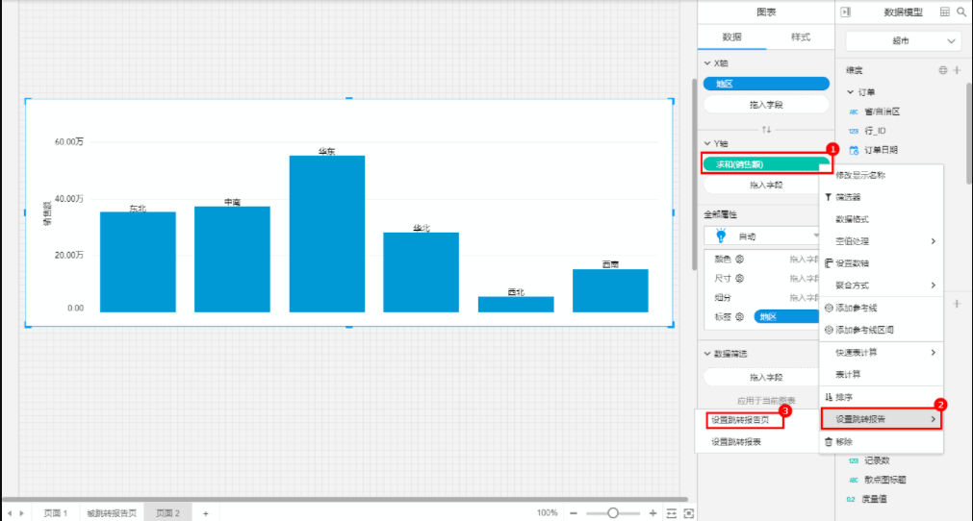Add a dimension with the plus icon beside 维度
Screen dimensions: 973x521
(x=957, y=70)
